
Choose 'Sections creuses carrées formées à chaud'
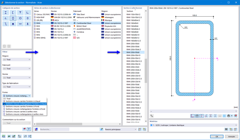tap(25, 101)
